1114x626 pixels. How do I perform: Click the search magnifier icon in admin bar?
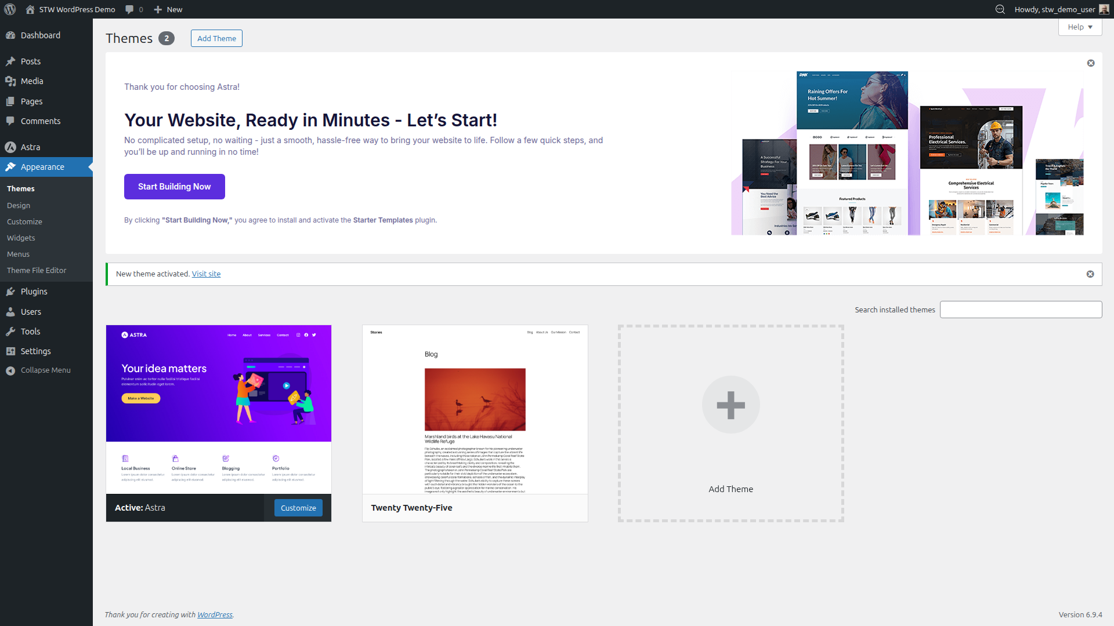(x=1000, y=9)
